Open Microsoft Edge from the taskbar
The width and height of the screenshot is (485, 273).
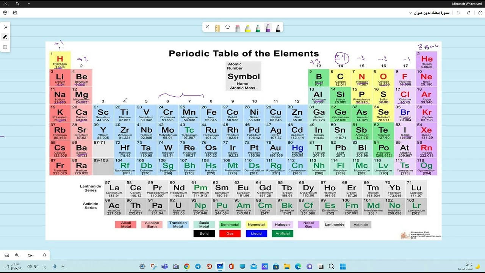coord(298,267)
